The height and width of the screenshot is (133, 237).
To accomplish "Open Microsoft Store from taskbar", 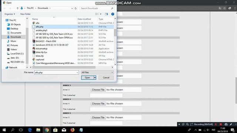I will click(x=55, y=130).
